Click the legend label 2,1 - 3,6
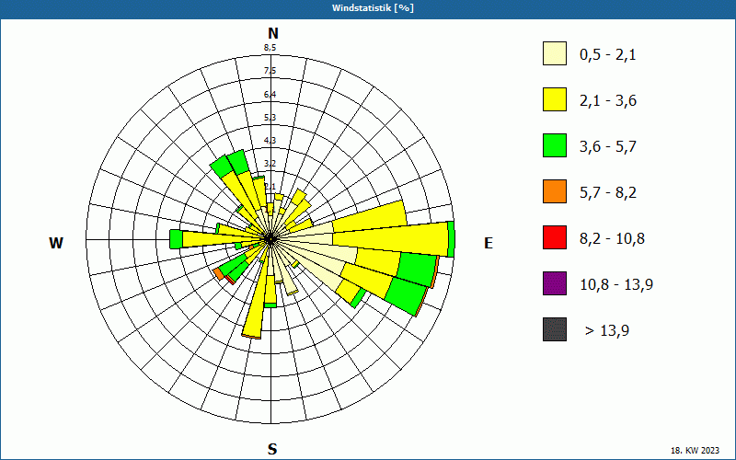 608,101
